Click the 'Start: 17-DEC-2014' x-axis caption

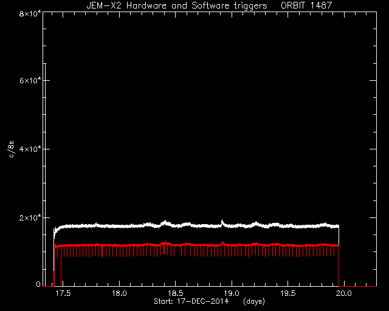[191, 301]
